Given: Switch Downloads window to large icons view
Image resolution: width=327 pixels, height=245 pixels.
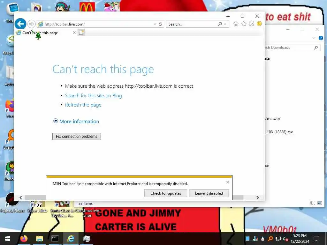Looking at the screenshot, I should point(319,203).
